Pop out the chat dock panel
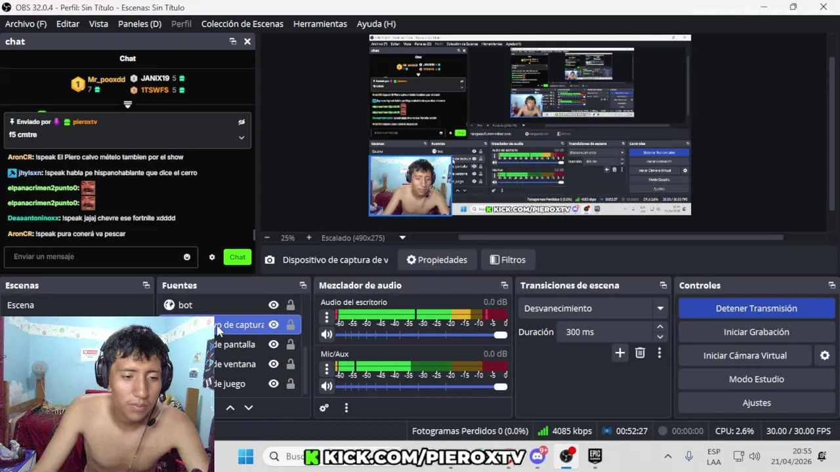 pyautogui.click(x=233, y=41)
